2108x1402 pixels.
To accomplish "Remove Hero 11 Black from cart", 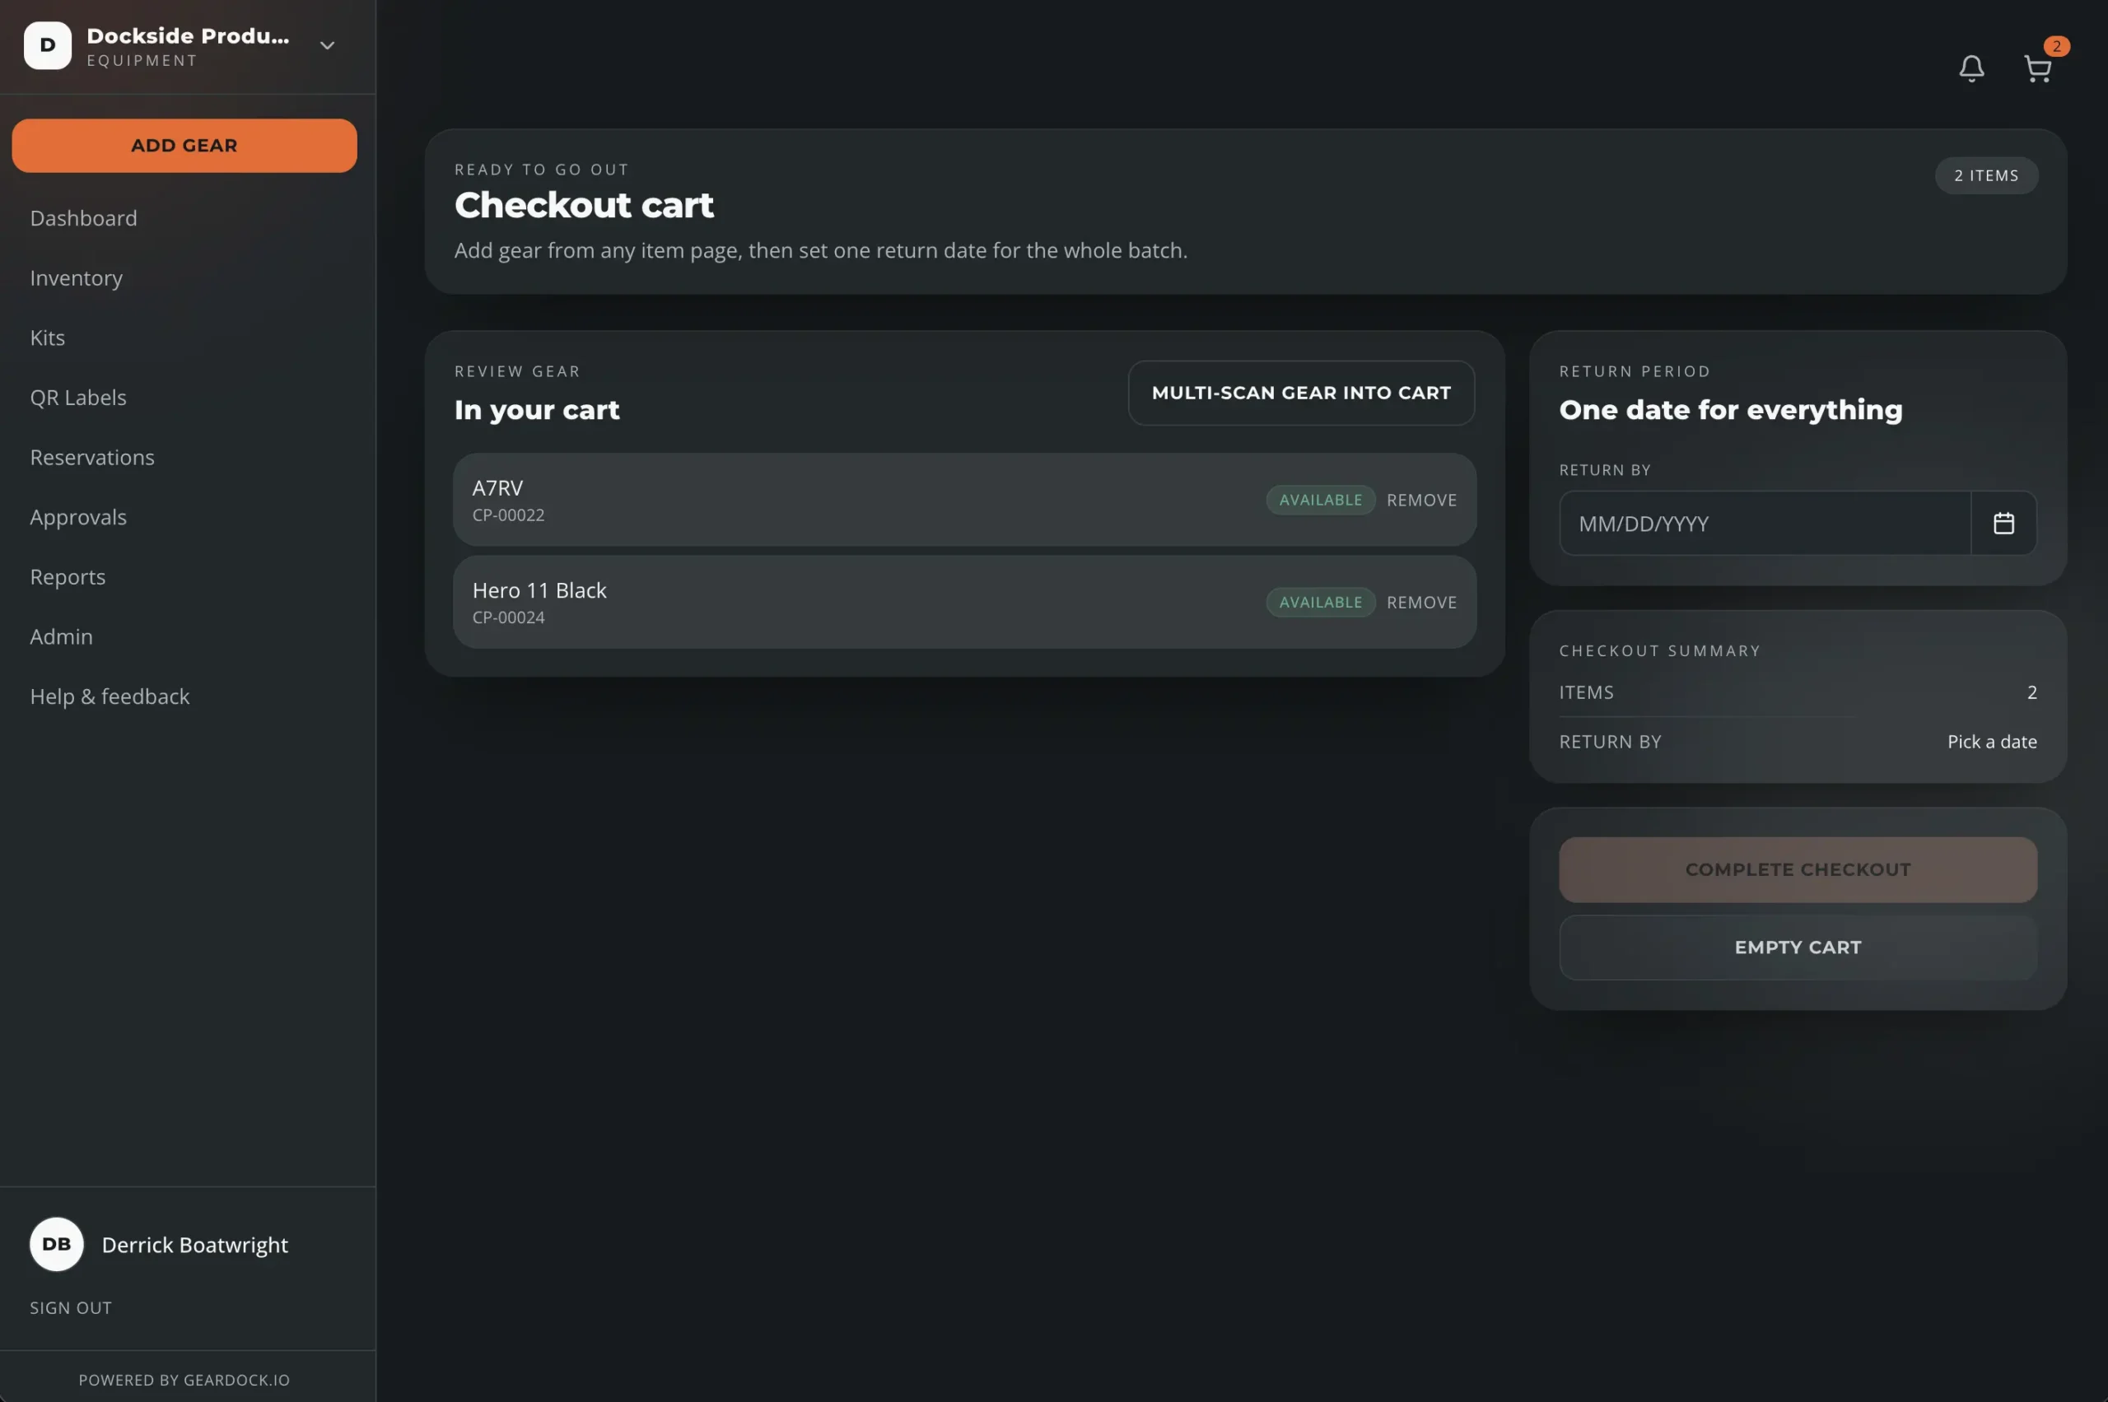I will (1421, 603).
